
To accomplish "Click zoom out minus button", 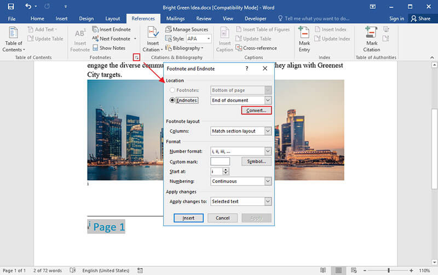I will point(365,270).
